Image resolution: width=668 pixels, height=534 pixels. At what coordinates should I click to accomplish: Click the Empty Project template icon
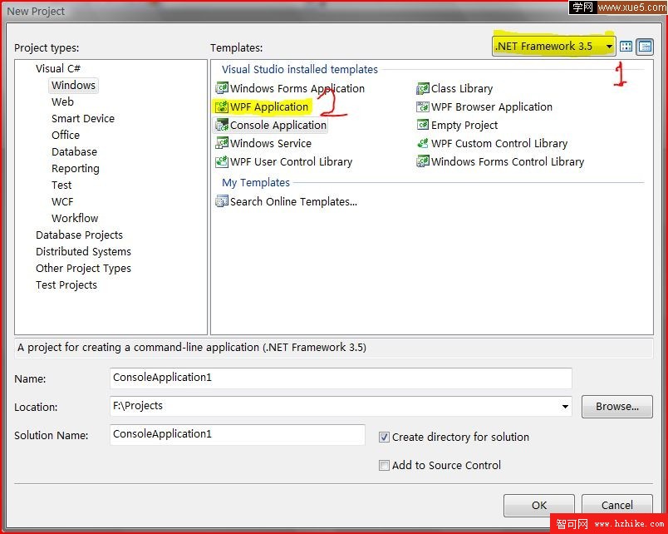pos(423,125)
